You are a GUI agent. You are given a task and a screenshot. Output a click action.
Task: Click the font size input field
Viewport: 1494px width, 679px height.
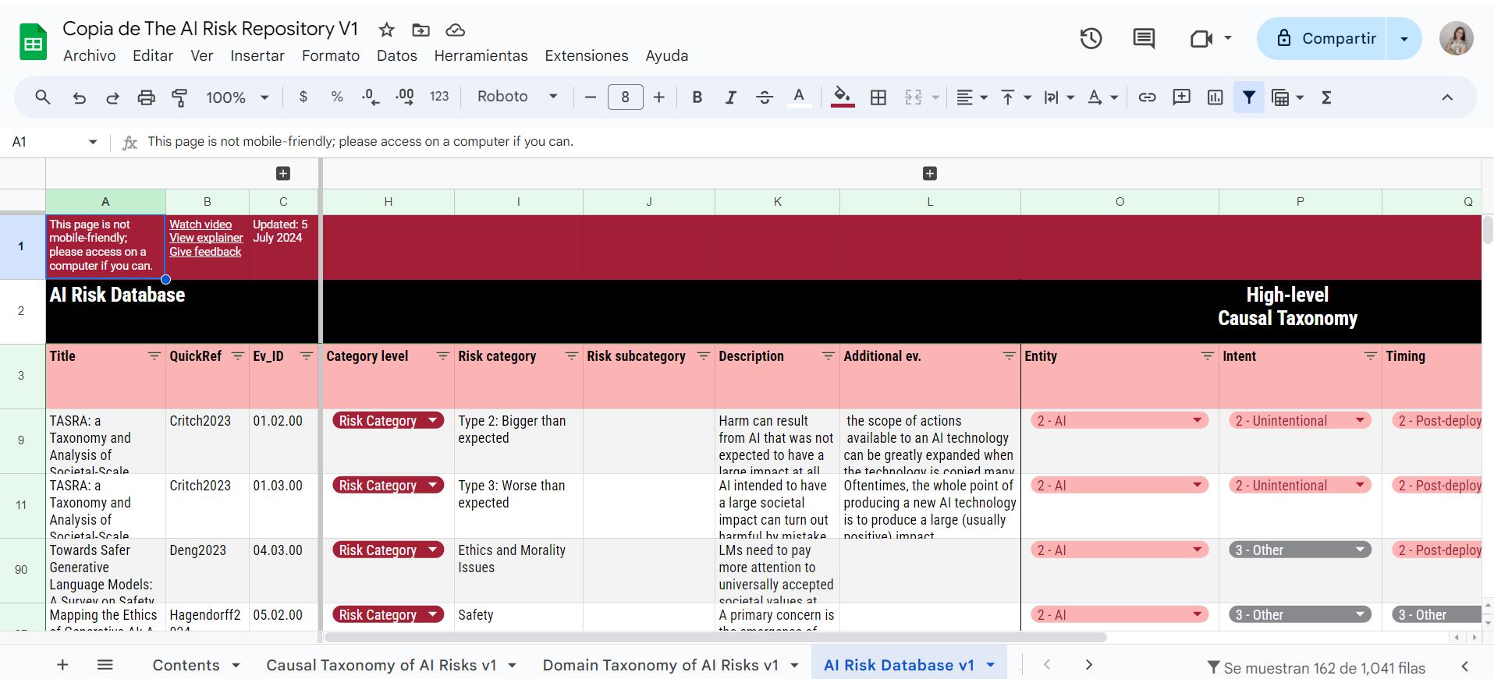(x=625, y=97)
